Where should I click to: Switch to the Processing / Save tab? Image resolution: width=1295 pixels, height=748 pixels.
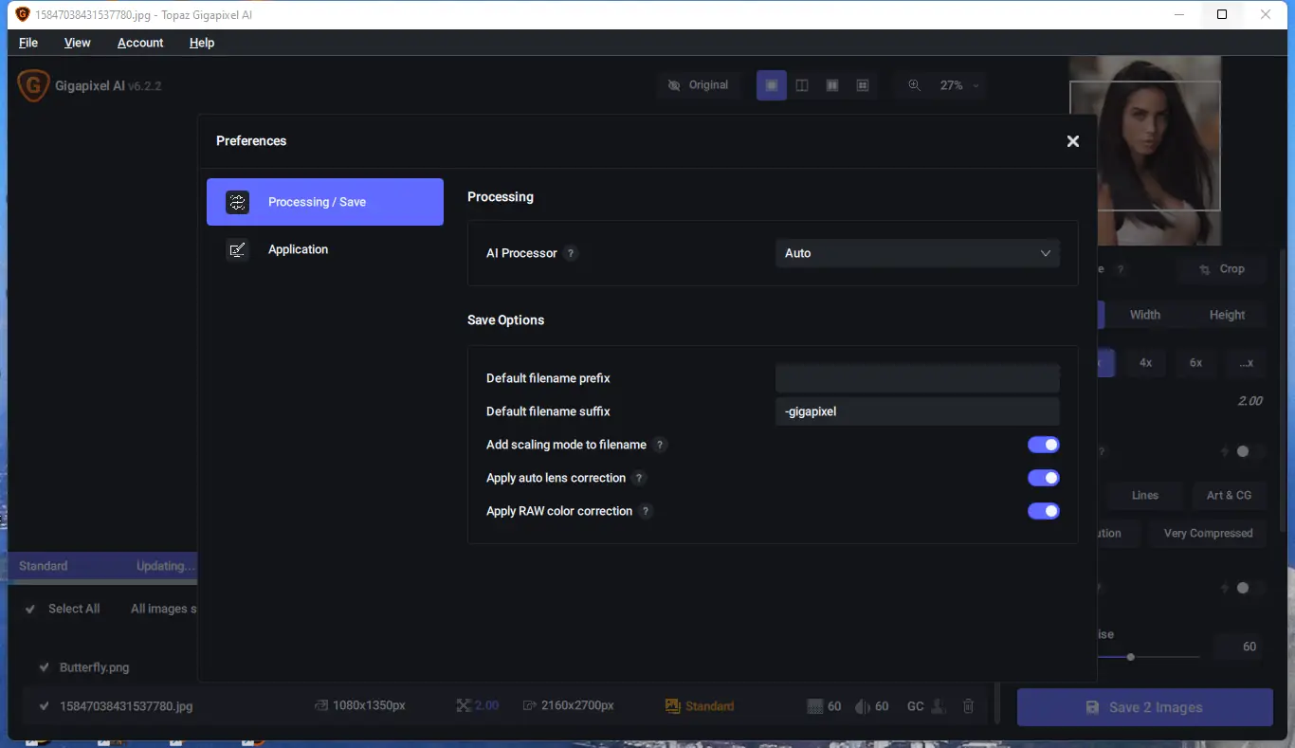325,202
